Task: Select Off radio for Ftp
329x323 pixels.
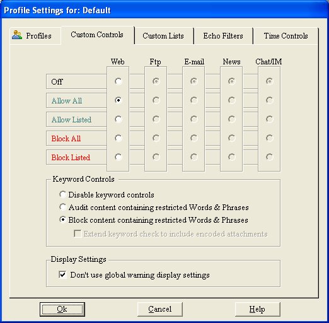Action: coord(156,81)
